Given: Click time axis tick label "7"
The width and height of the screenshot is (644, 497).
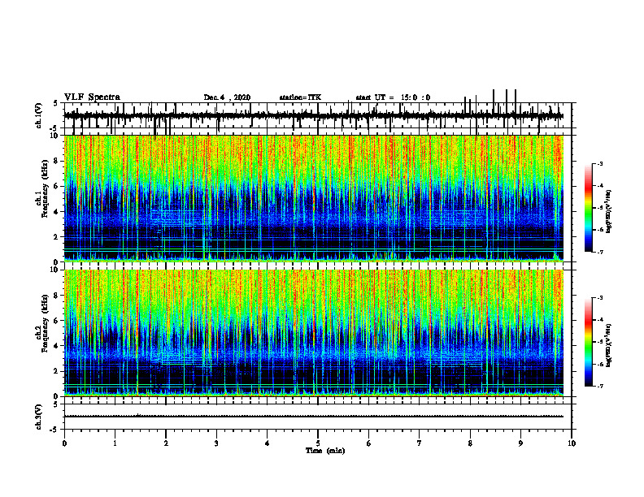Looking at the screenshot, I should (420, 443).
